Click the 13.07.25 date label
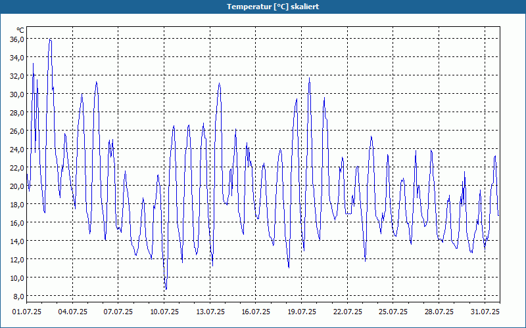This screenshot has height=328, width=526. [x=210, y=312]
